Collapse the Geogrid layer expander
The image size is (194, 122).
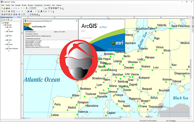(5, 32)
